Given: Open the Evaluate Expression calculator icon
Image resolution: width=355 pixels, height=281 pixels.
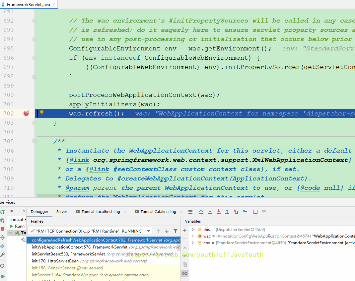Looking at the screenshot, I should coord(255,212).
